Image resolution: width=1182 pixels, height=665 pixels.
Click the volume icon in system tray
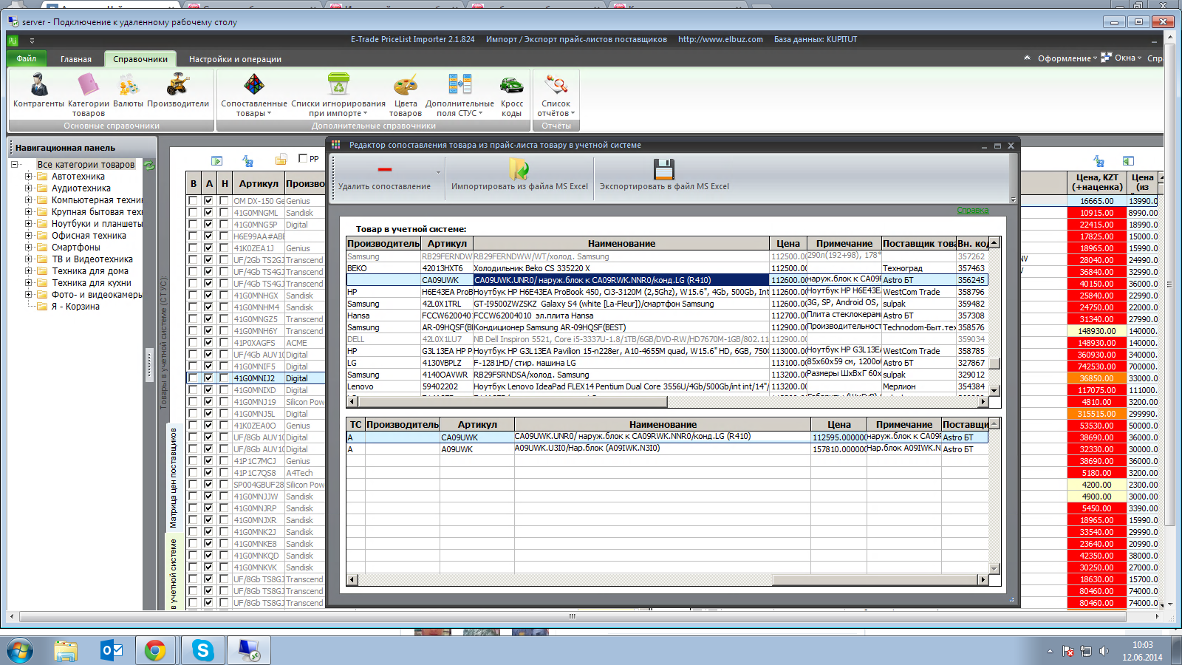click(x=1104, y=651)
